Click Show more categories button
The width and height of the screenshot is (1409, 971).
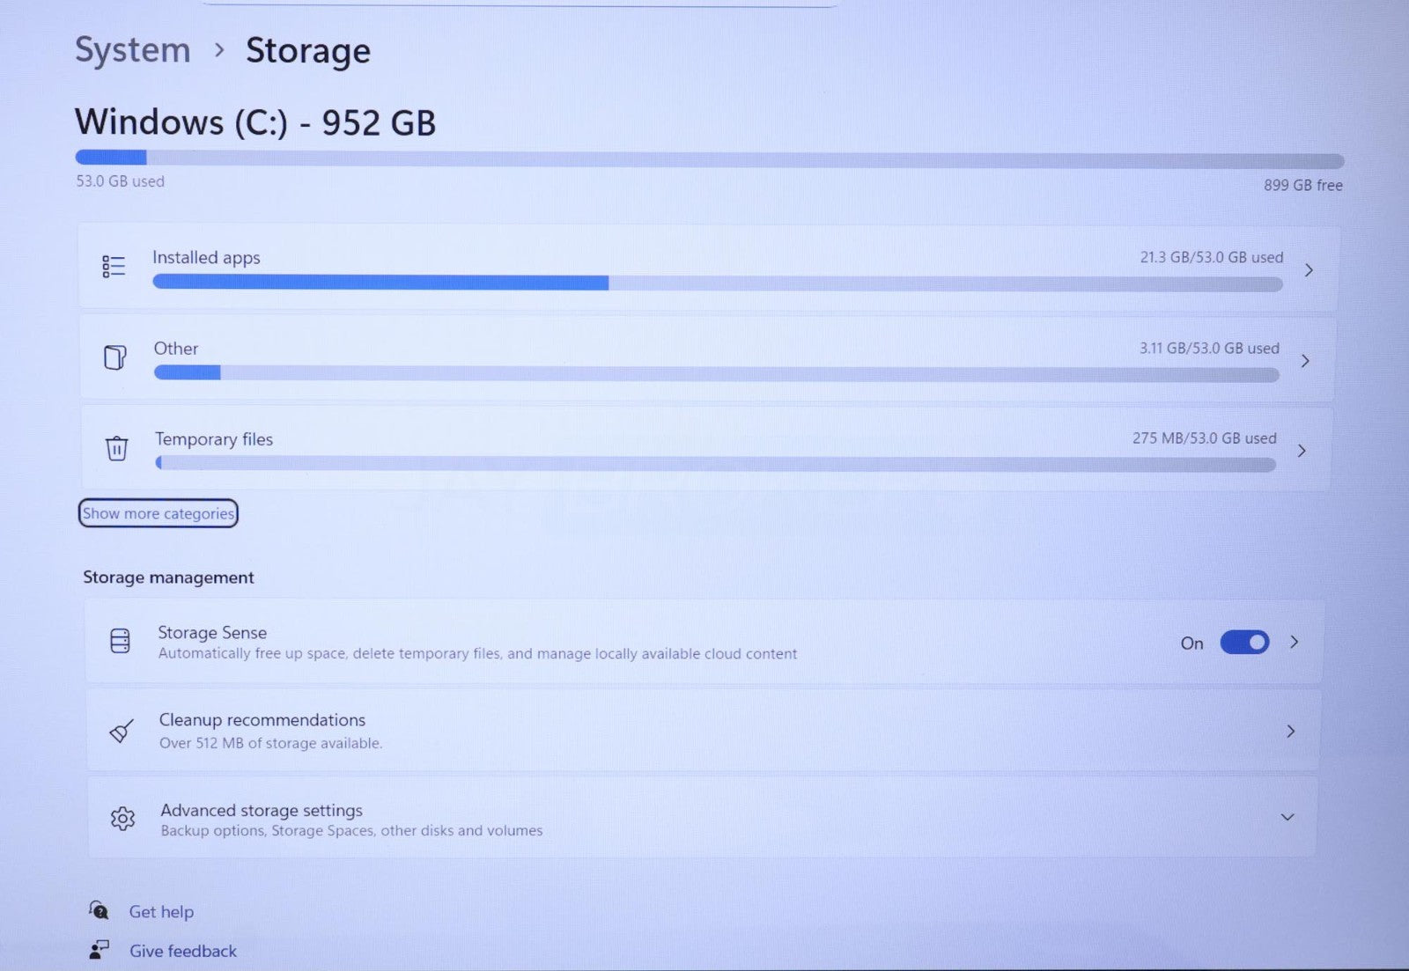tap(159, 513)
